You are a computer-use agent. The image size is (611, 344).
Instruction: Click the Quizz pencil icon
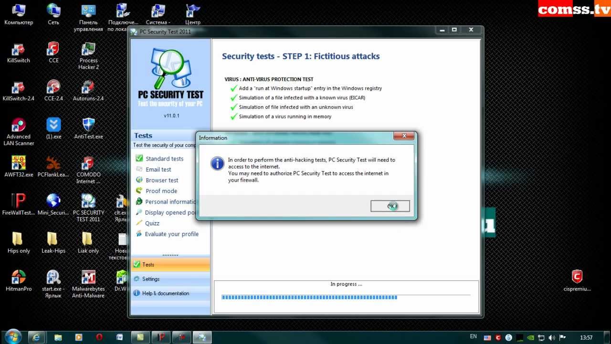139,223
